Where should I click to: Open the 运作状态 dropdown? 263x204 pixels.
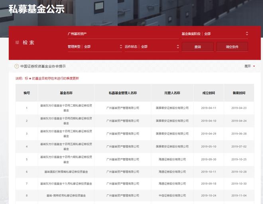point(152,47)
